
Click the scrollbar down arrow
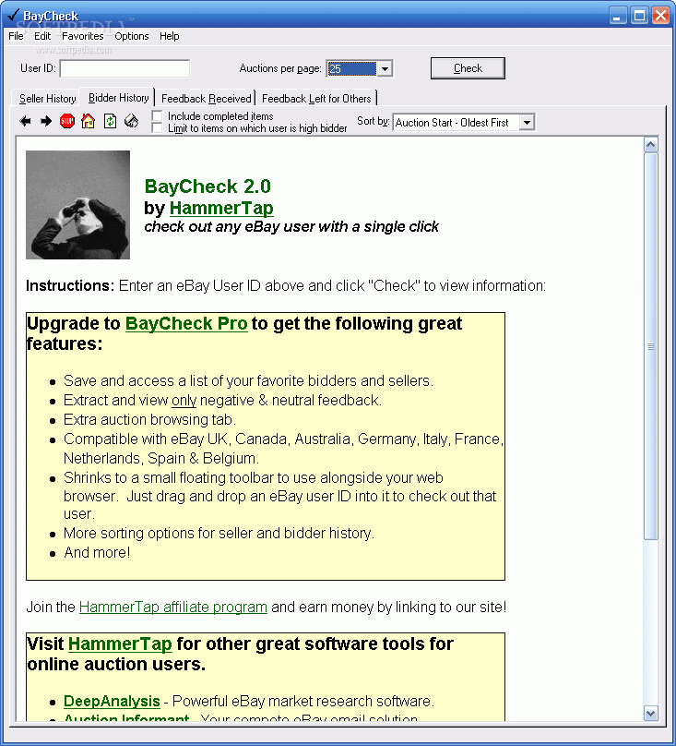[651, 713]
